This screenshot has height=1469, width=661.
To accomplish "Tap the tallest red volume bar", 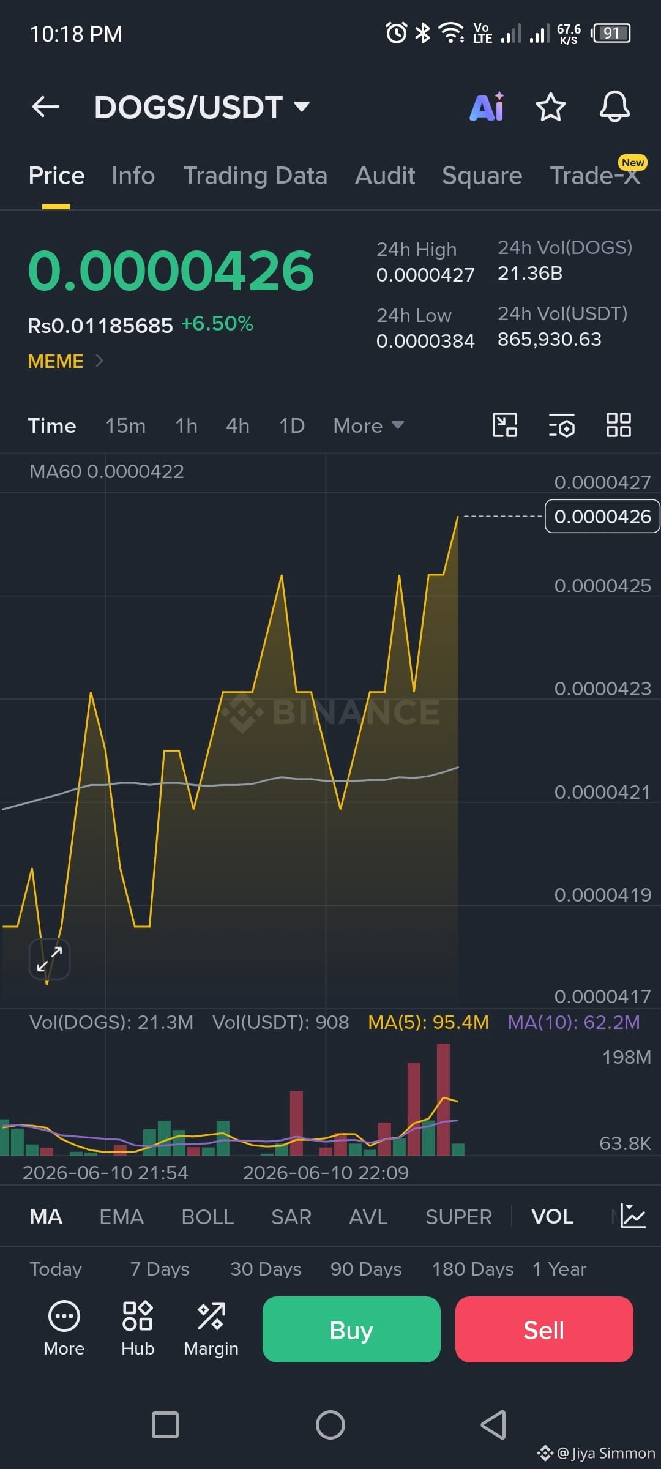I will (x=443, y=1099).
